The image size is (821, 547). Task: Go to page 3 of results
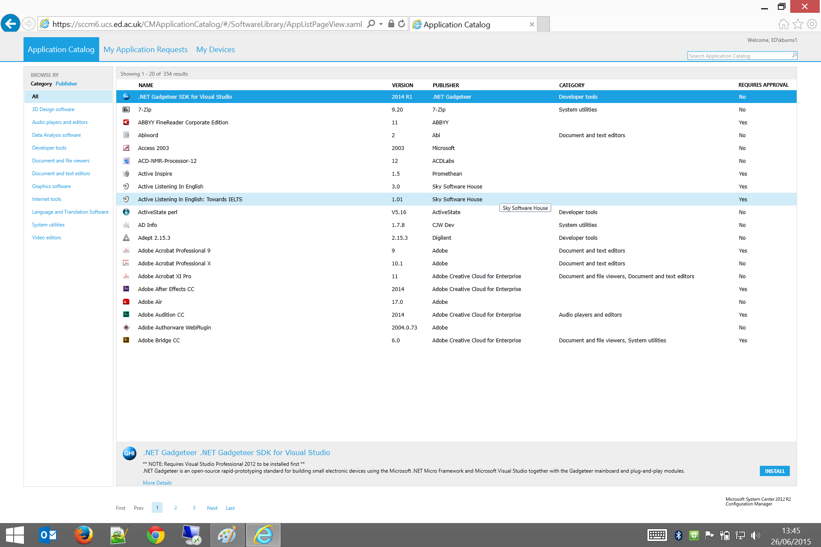point(194,508)
